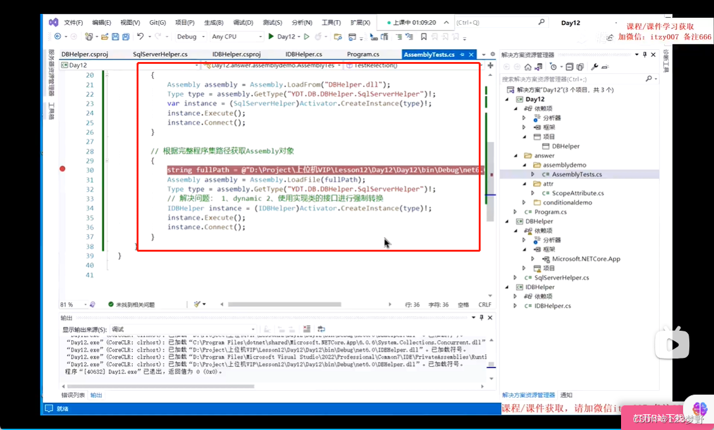Click the new project toolbar icon
The image size is (714, 430).
pos(89,37)
